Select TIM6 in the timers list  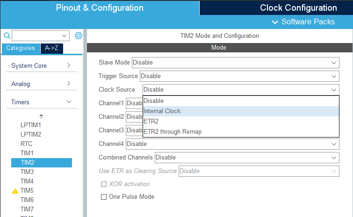(27, 200)
